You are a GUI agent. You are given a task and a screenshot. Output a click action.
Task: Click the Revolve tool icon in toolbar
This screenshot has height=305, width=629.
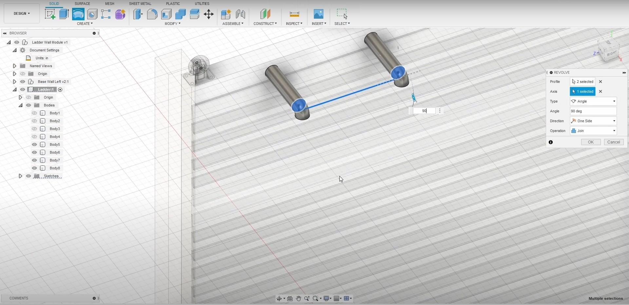(x=78, y=14)
